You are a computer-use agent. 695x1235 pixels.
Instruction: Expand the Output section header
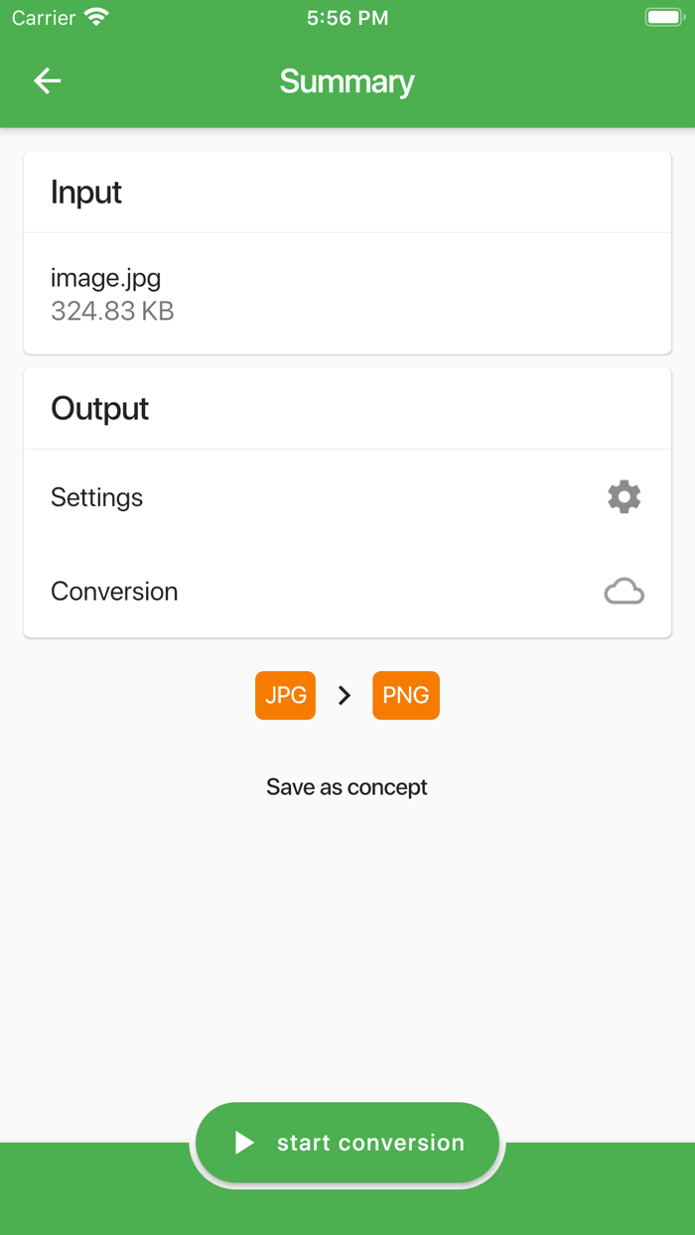point(99,407)
